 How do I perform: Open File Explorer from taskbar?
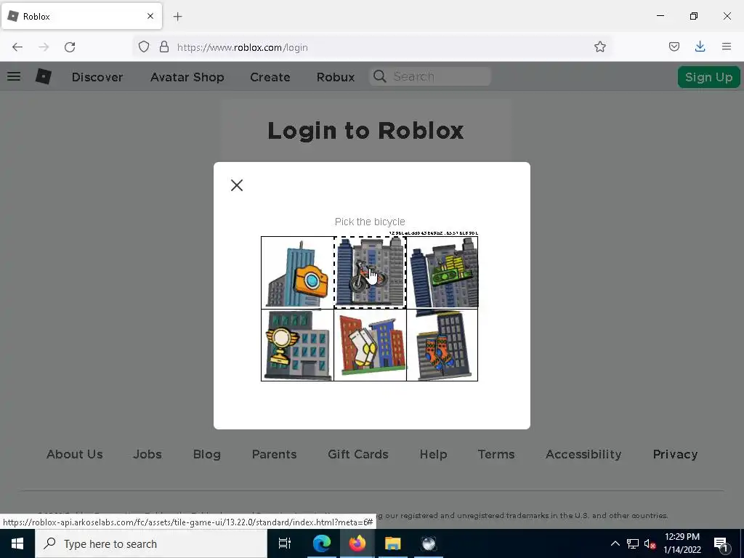click(393, 543)
